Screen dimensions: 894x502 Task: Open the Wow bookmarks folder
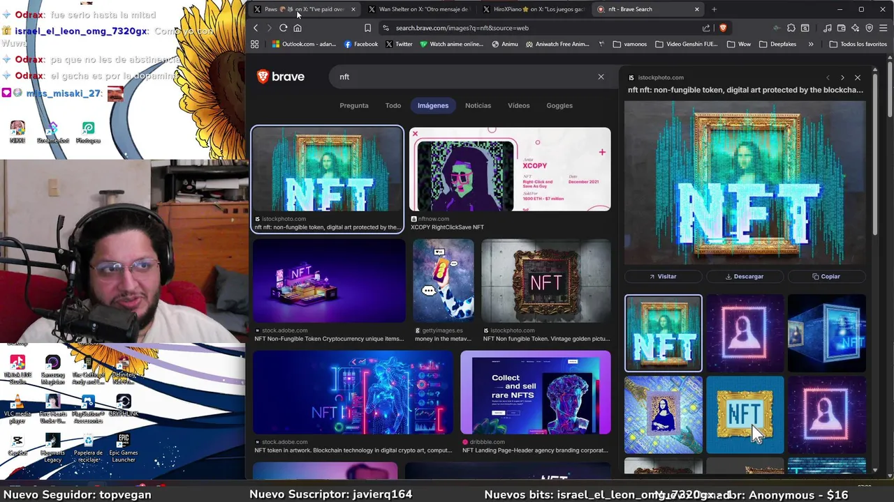tap(738, 44)
